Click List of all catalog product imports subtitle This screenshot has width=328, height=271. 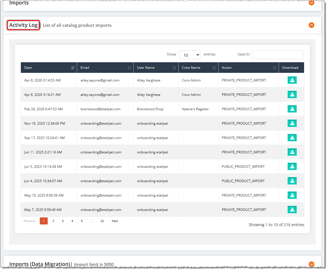pos(77,25)
